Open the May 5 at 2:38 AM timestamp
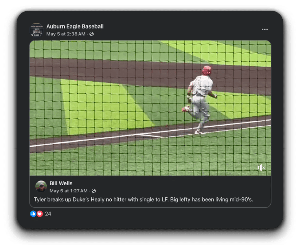The height and width of the screenshot is (251, 300). (x=66, y=34)
